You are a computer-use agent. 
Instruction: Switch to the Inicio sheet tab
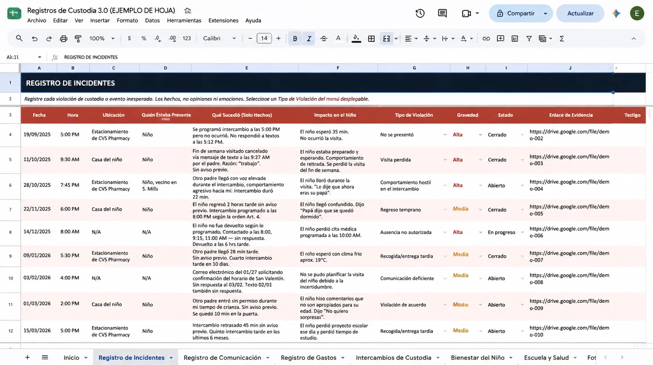pos(71,357)
